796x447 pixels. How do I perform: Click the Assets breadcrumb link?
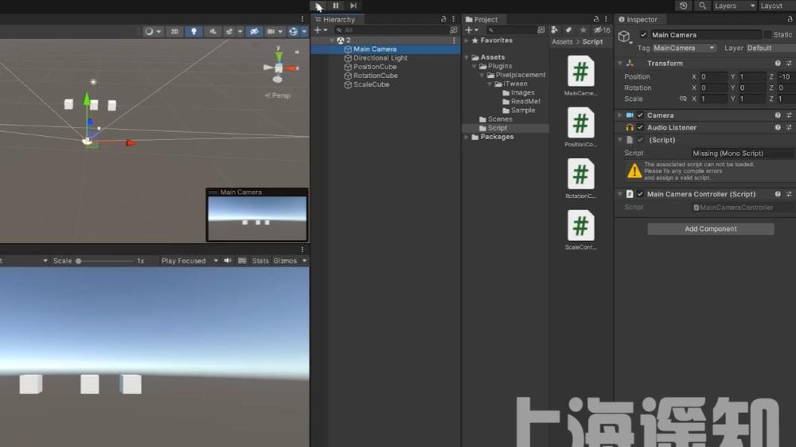click(x=562, y=41)
